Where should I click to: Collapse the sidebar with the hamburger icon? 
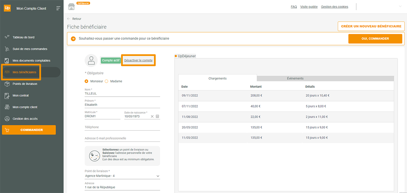tap(58, 8)
